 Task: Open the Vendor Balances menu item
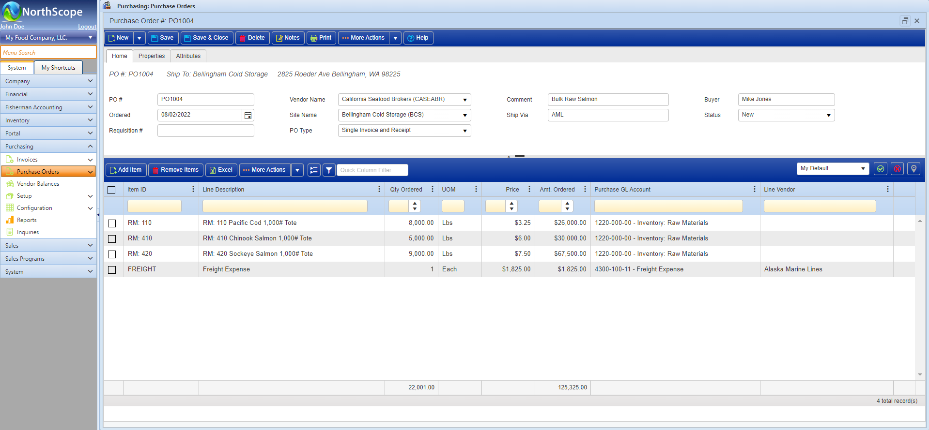coord(38,184)
